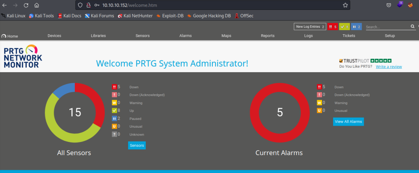Go to browser home page icon
This screenshot has width=419, height=173.
coord(37,5)
